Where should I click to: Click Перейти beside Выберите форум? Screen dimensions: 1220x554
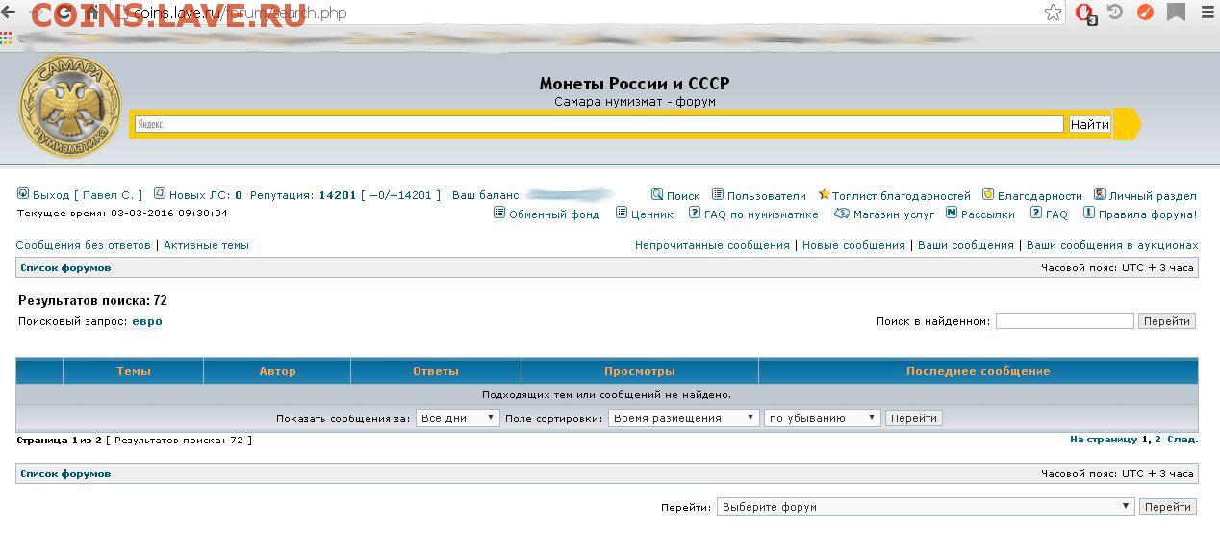[x=1167, y=507]
